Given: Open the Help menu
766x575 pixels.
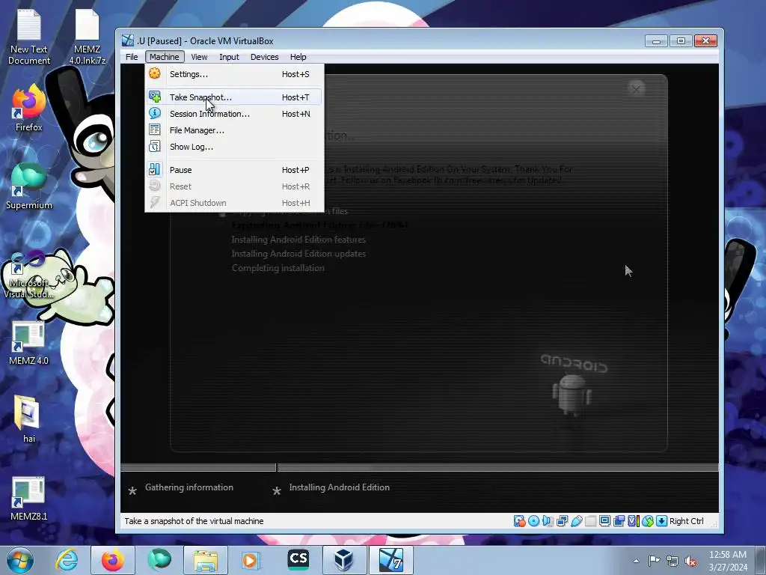Looking at the screenshot, I should click(x=298, y=57).
